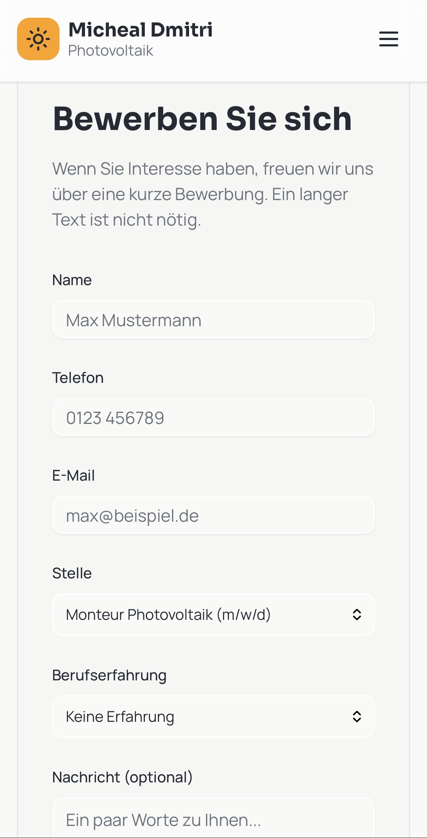Click the Berufserfahrung field label
The width and height of the screenshot is (427, 838).
tap(109, 675)
